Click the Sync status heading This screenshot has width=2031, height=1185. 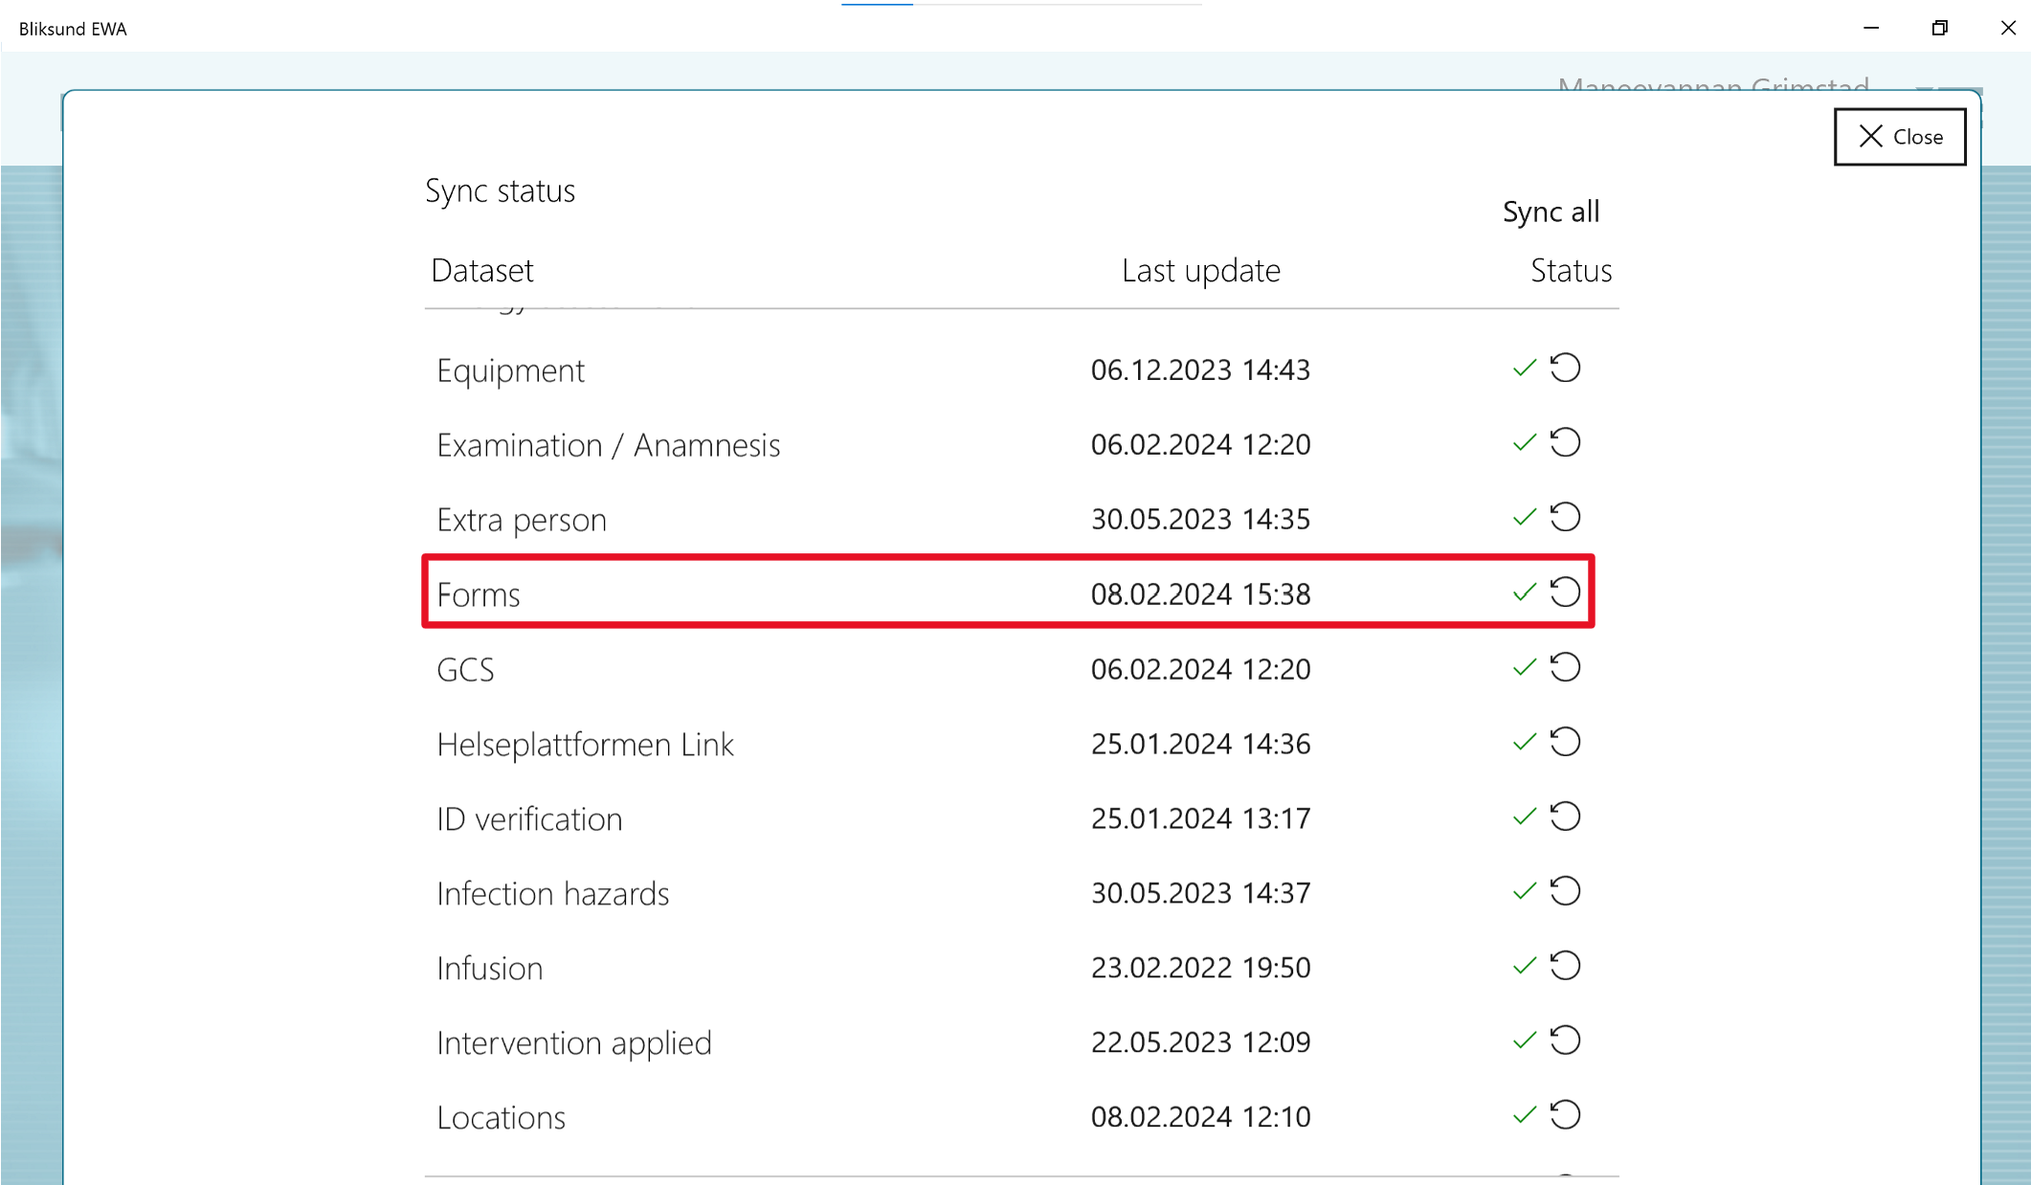tap(501, 190)
